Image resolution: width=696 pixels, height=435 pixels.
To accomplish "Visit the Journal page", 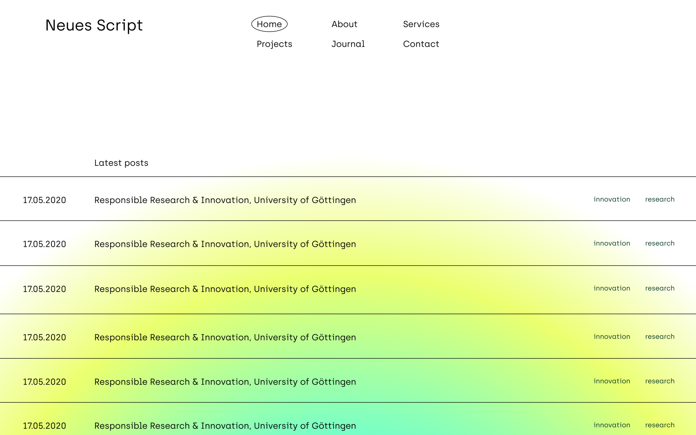I will pos(348,44).
